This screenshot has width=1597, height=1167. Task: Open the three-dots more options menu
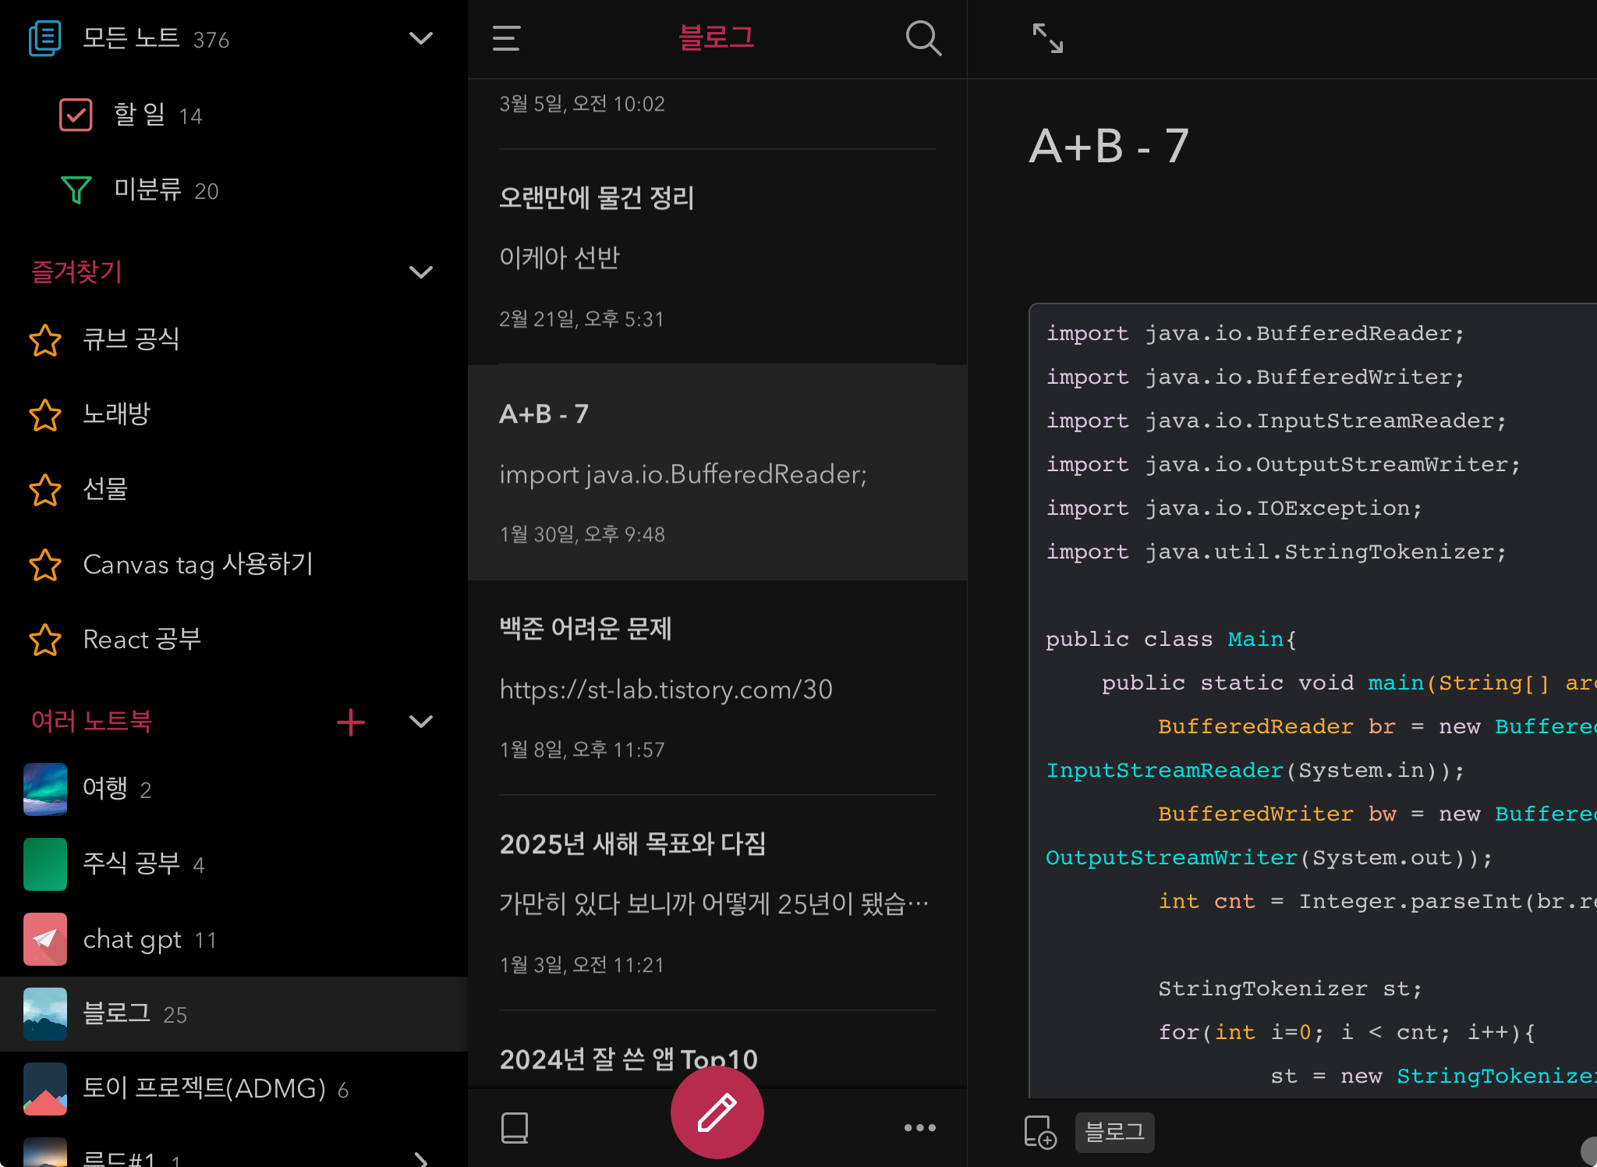919,1127
